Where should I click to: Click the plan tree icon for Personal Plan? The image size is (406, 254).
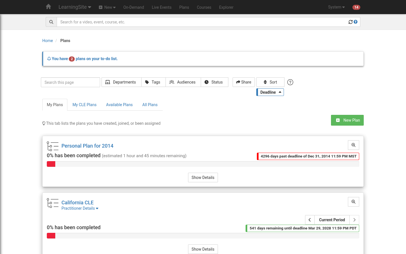[52, 146]
